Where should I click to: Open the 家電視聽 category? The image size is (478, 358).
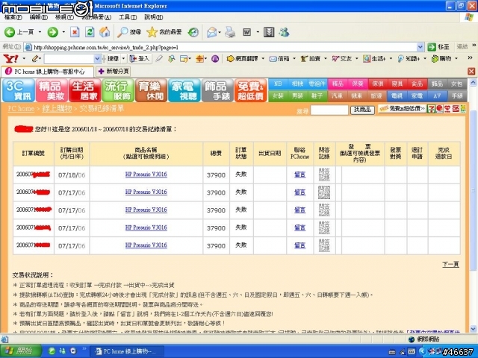[x=184, y=90]
